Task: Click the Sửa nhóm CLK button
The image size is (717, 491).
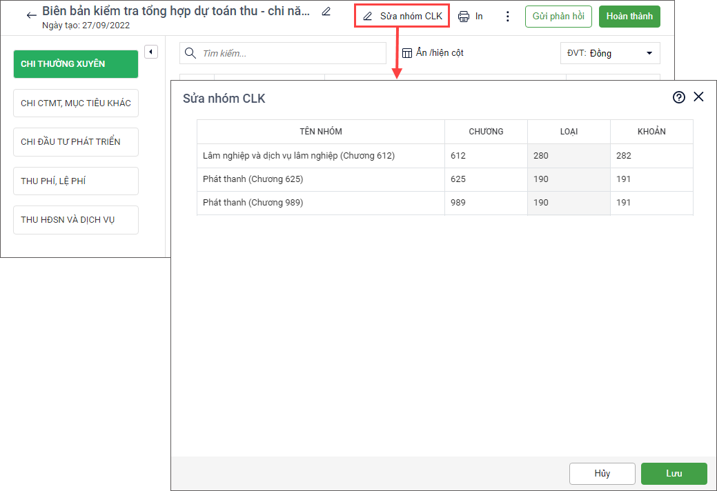Action: pos(402,16)
